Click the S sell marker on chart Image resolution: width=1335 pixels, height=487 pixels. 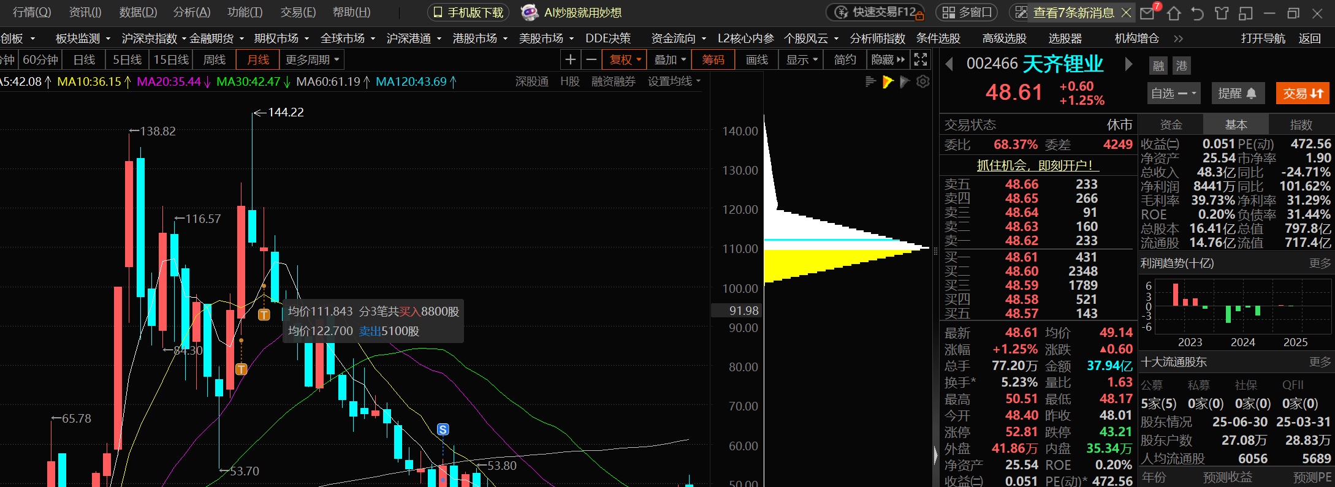pyautogui.click(x=443, y=429)
